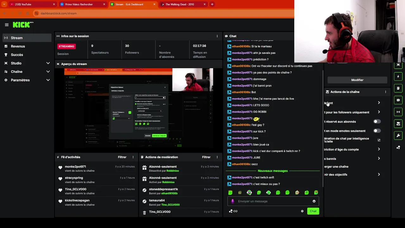Open the AI chat moderation external link icon

[379, 140]
